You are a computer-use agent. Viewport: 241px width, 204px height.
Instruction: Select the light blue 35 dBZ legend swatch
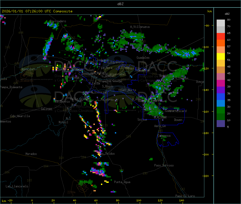221,103
